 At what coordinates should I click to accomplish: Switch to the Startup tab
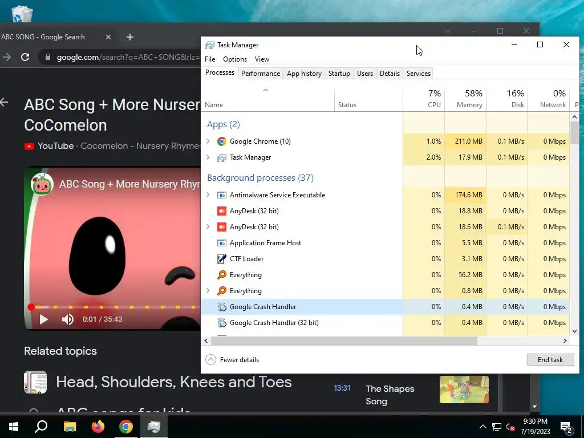[x=339, y=74]
